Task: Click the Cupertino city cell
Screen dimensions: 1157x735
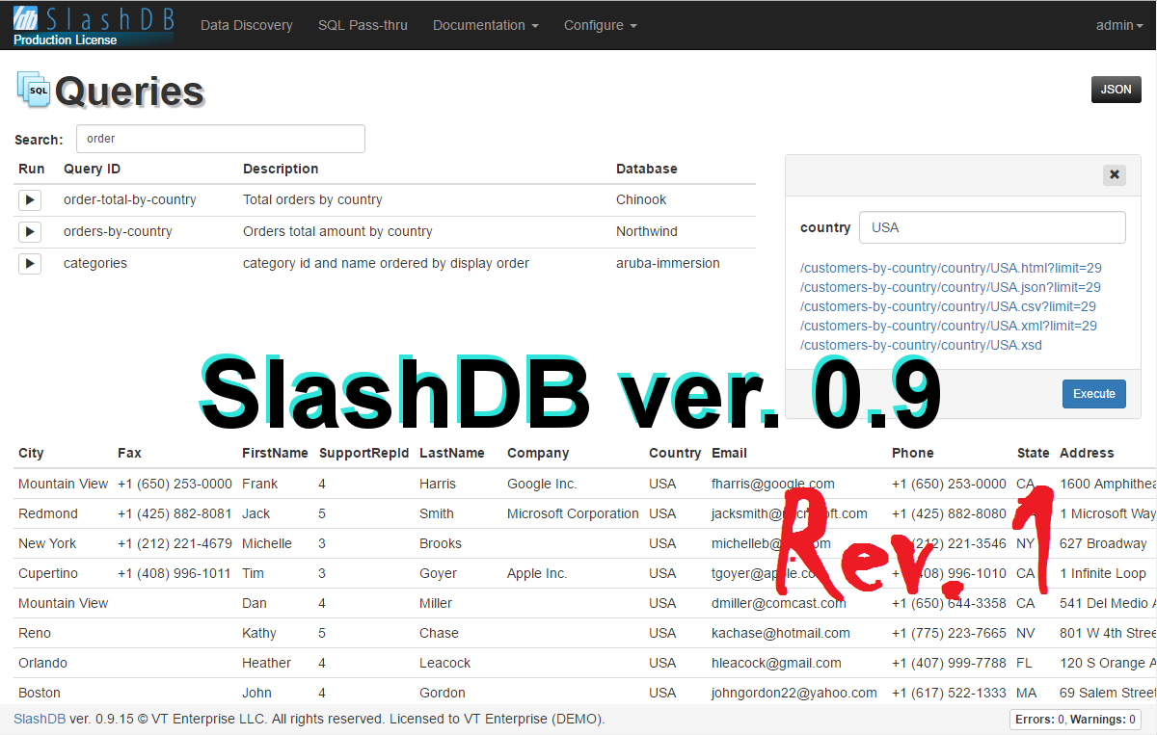Action: (x=48, y=573)
